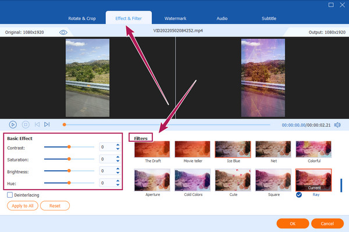Adjust the Saturation slider handle
Viewport: 349px width, 232px height.
pos(69,159)
